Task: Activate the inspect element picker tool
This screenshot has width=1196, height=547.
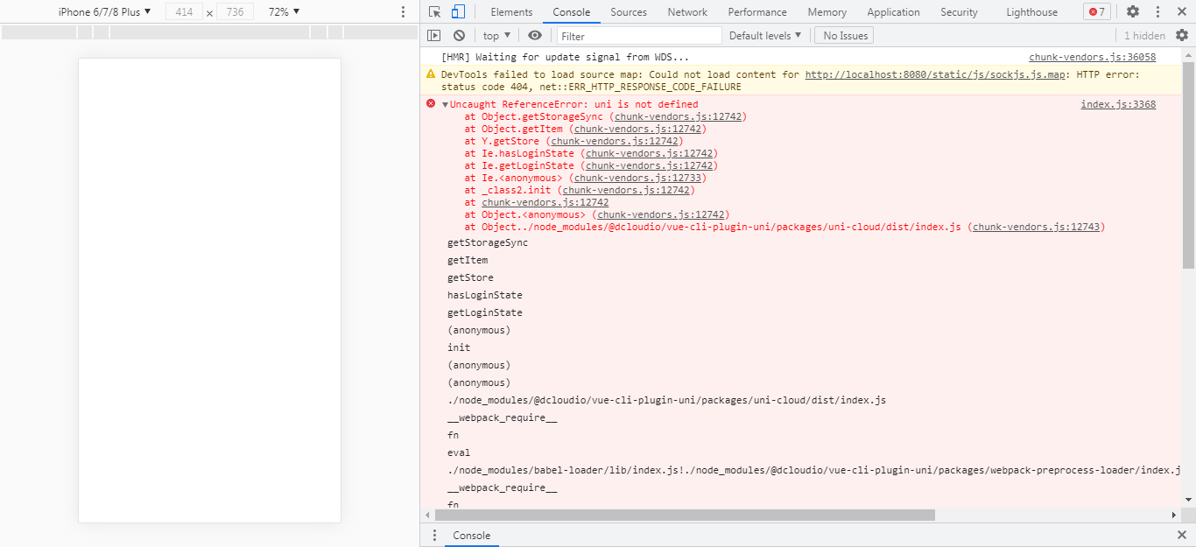Action: pos(434,12)
